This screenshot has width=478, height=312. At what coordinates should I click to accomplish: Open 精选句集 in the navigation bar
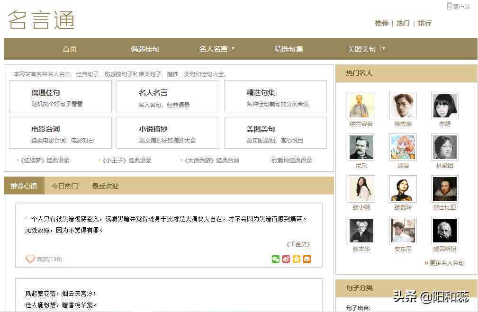[289, 49]
